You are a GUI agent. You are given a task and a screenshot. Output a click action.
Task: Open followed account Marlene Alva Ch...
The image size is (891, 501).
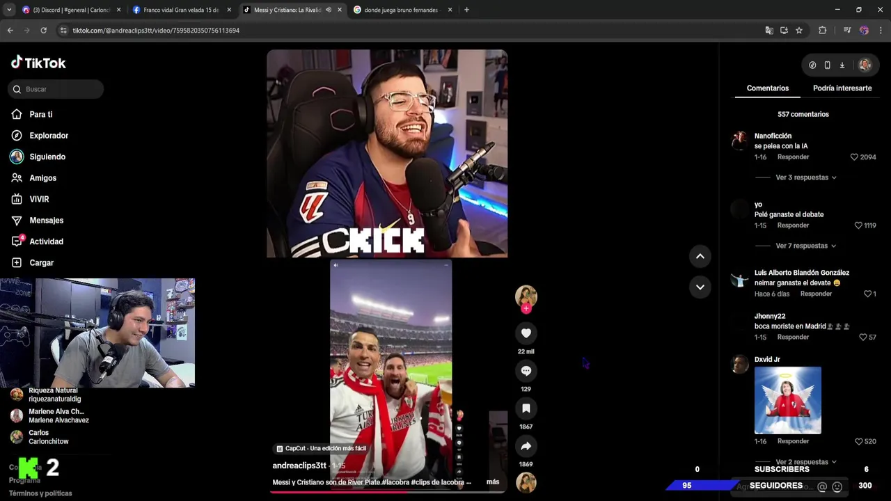(58, 416)
